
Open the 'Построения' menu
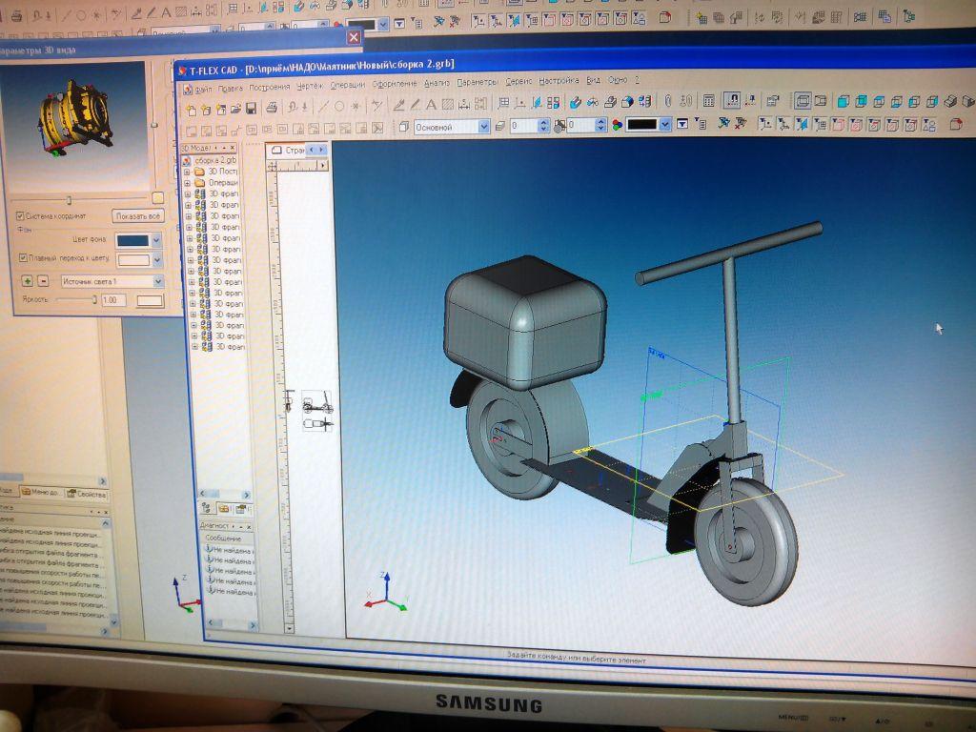(270, 87)
